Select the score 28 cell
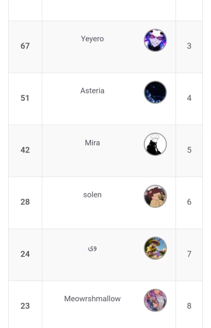Screen dimensions: 211x328 coord(25,203)
